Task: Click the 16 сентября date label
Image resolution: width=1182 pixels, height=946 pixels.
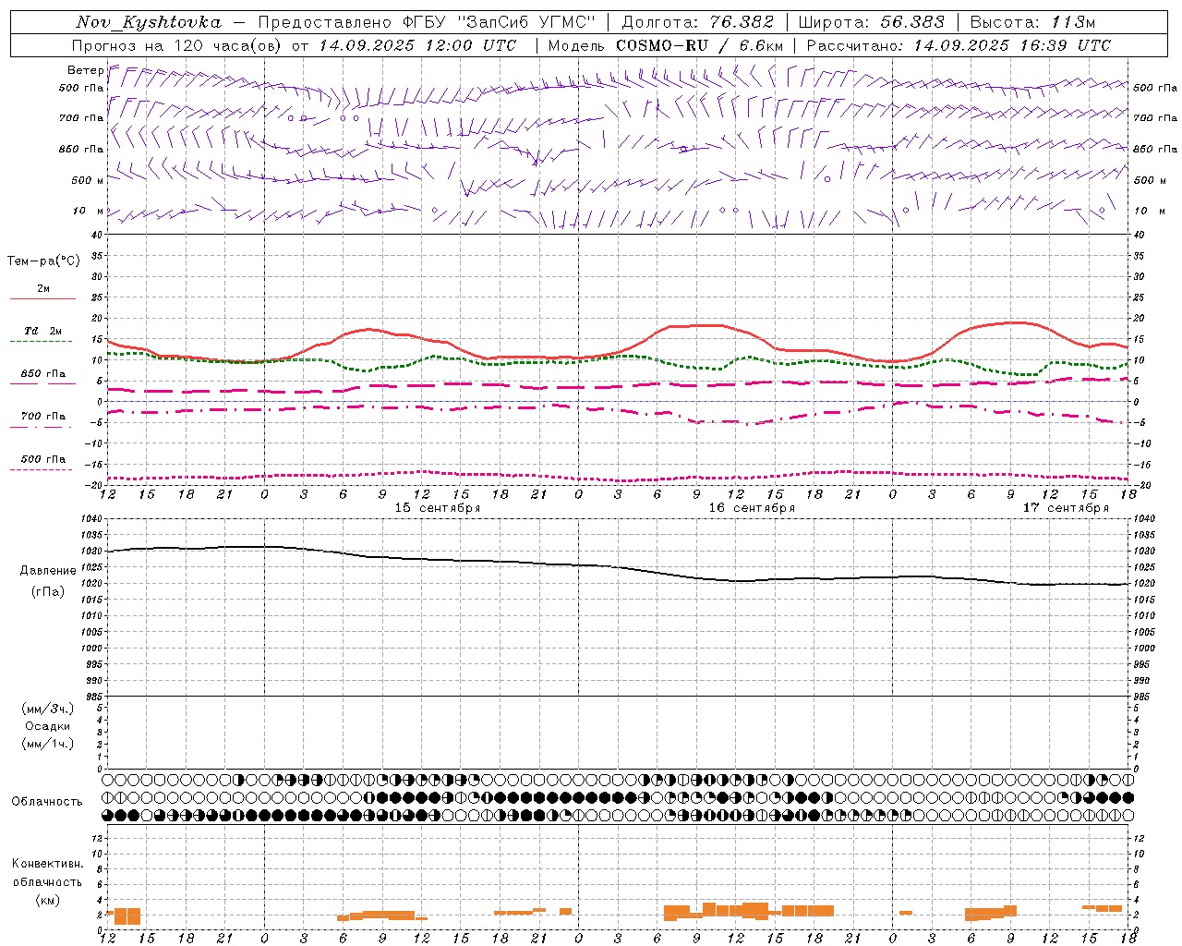Action: (x=752, y=508)
